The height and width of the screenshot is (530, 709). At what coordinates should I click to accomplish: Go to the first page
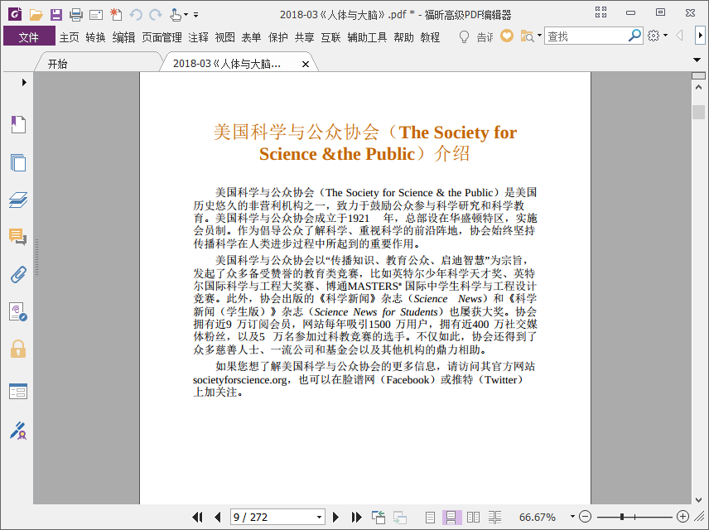click(x=197, y=517)
